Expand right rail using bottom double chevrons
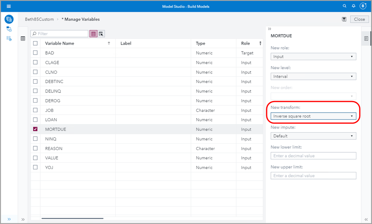 pyautogui.click(x=366, y=220)
